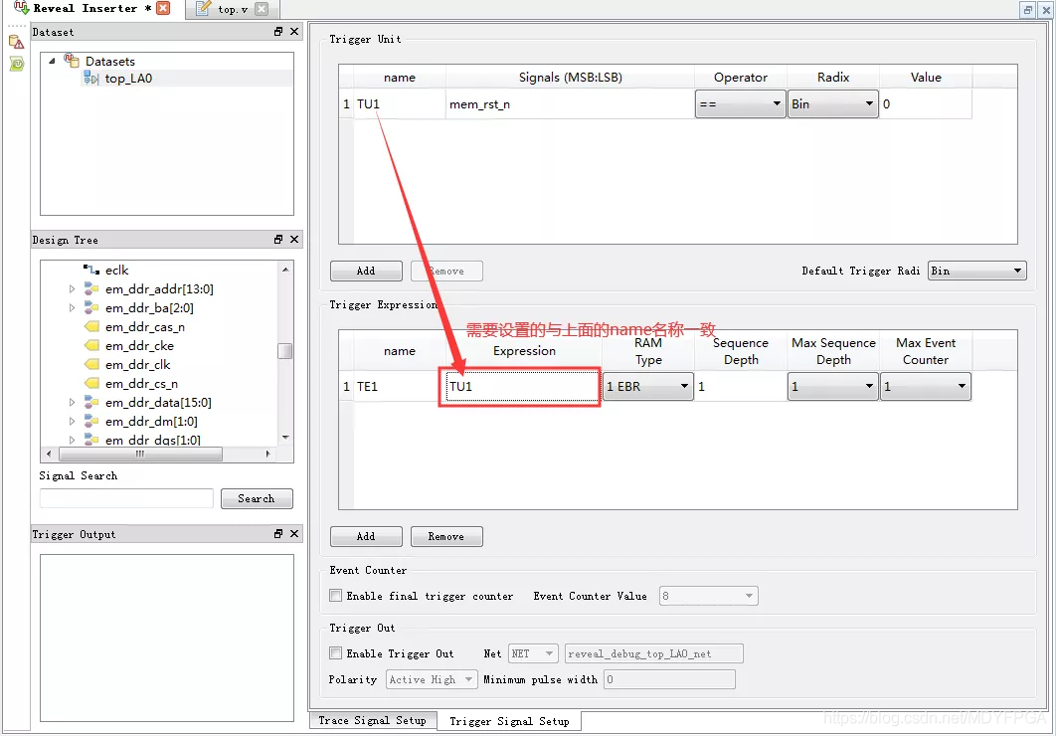
Task: Collapse the Datasets tree node
Action: click(x=52, y=61)
